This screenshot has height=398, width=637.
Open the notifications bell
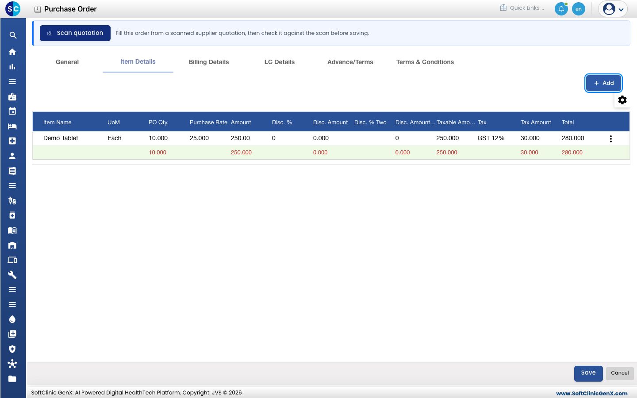[x=561, y=9]
